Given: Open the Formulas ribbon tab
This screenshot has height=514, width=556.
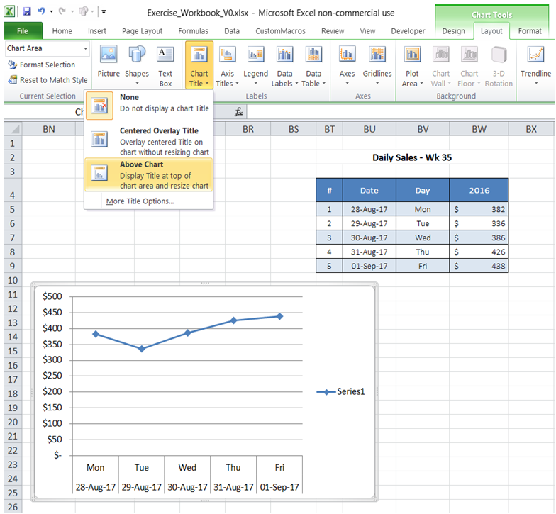Looking at the screenshot, I should coord(193,31).
